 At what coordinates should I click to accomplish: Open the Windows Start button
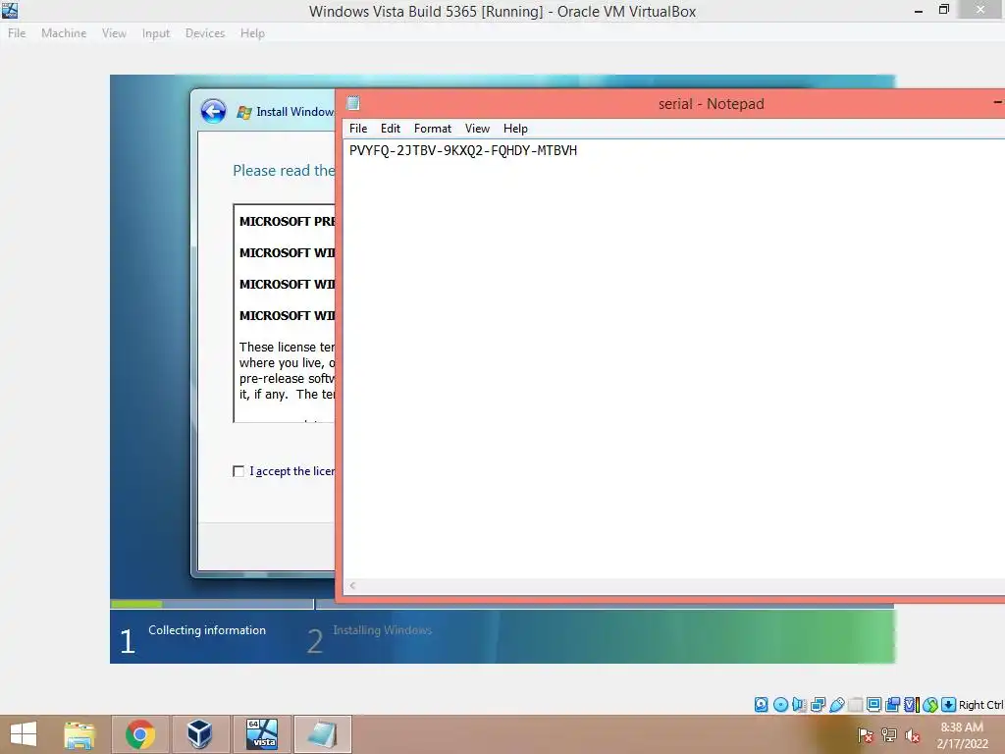(24, 734)
